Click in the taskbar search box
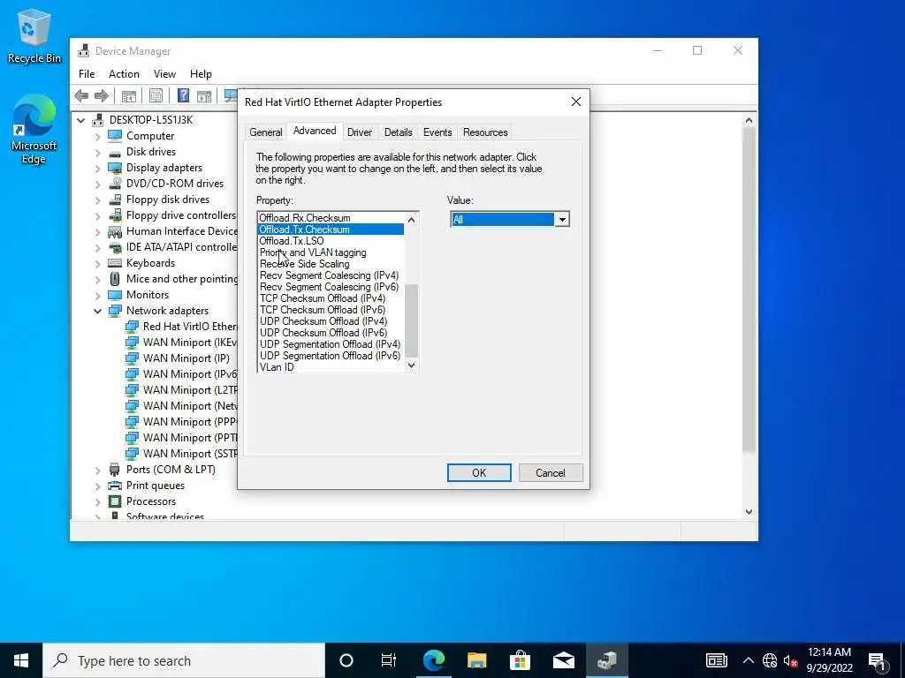Viewport: 905px width, 678px height. tap(184, 660)
